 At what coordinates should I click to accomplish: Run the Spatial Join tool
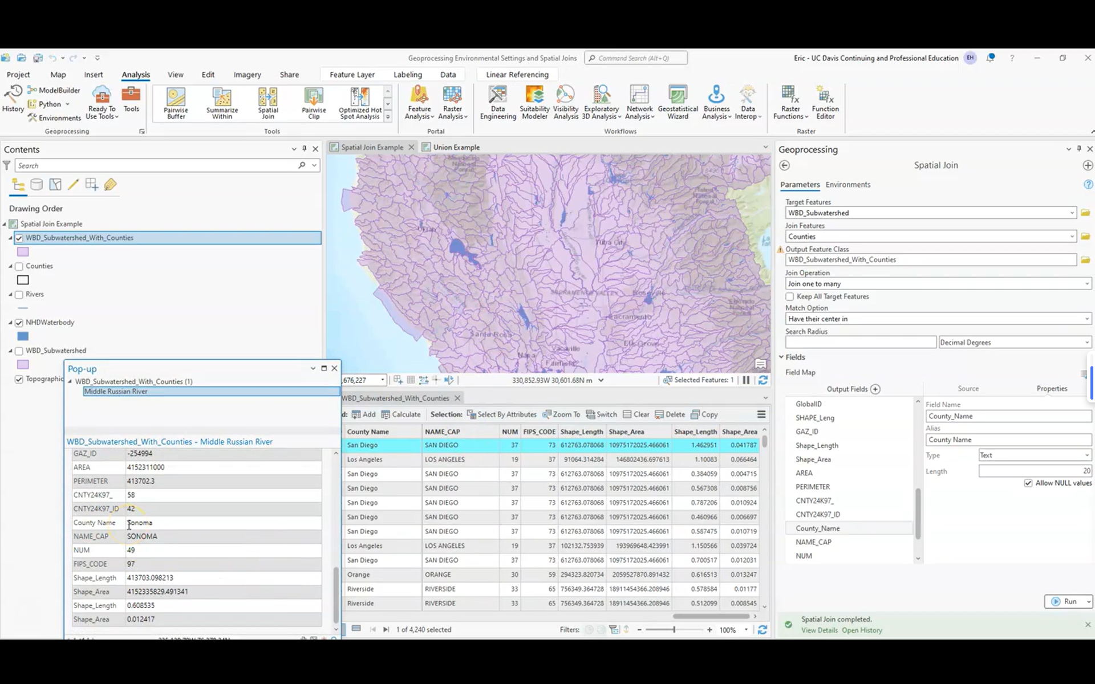click(x=1064, y=601)
